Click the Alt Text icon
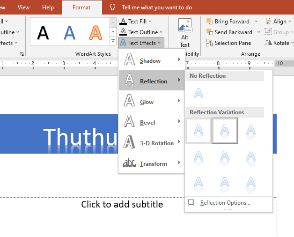 pos(185,25)
